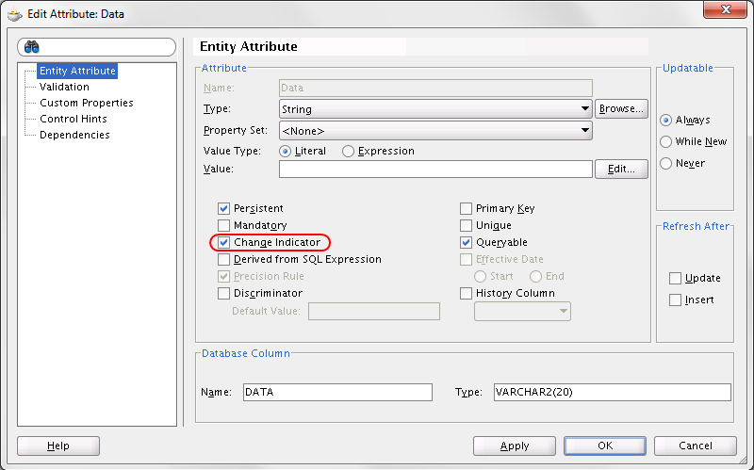Open Dependencies in the left tree
Image resolution: width=754 pixels, height=470 pixels.
[x=74, y=135]
